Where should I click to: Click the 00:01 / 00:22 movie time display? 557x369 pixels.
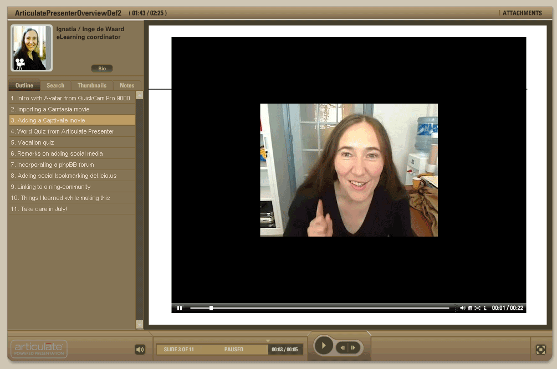507,308
